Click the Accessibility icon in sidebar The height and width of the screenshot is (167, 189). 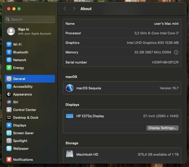[x=9, y=86]
